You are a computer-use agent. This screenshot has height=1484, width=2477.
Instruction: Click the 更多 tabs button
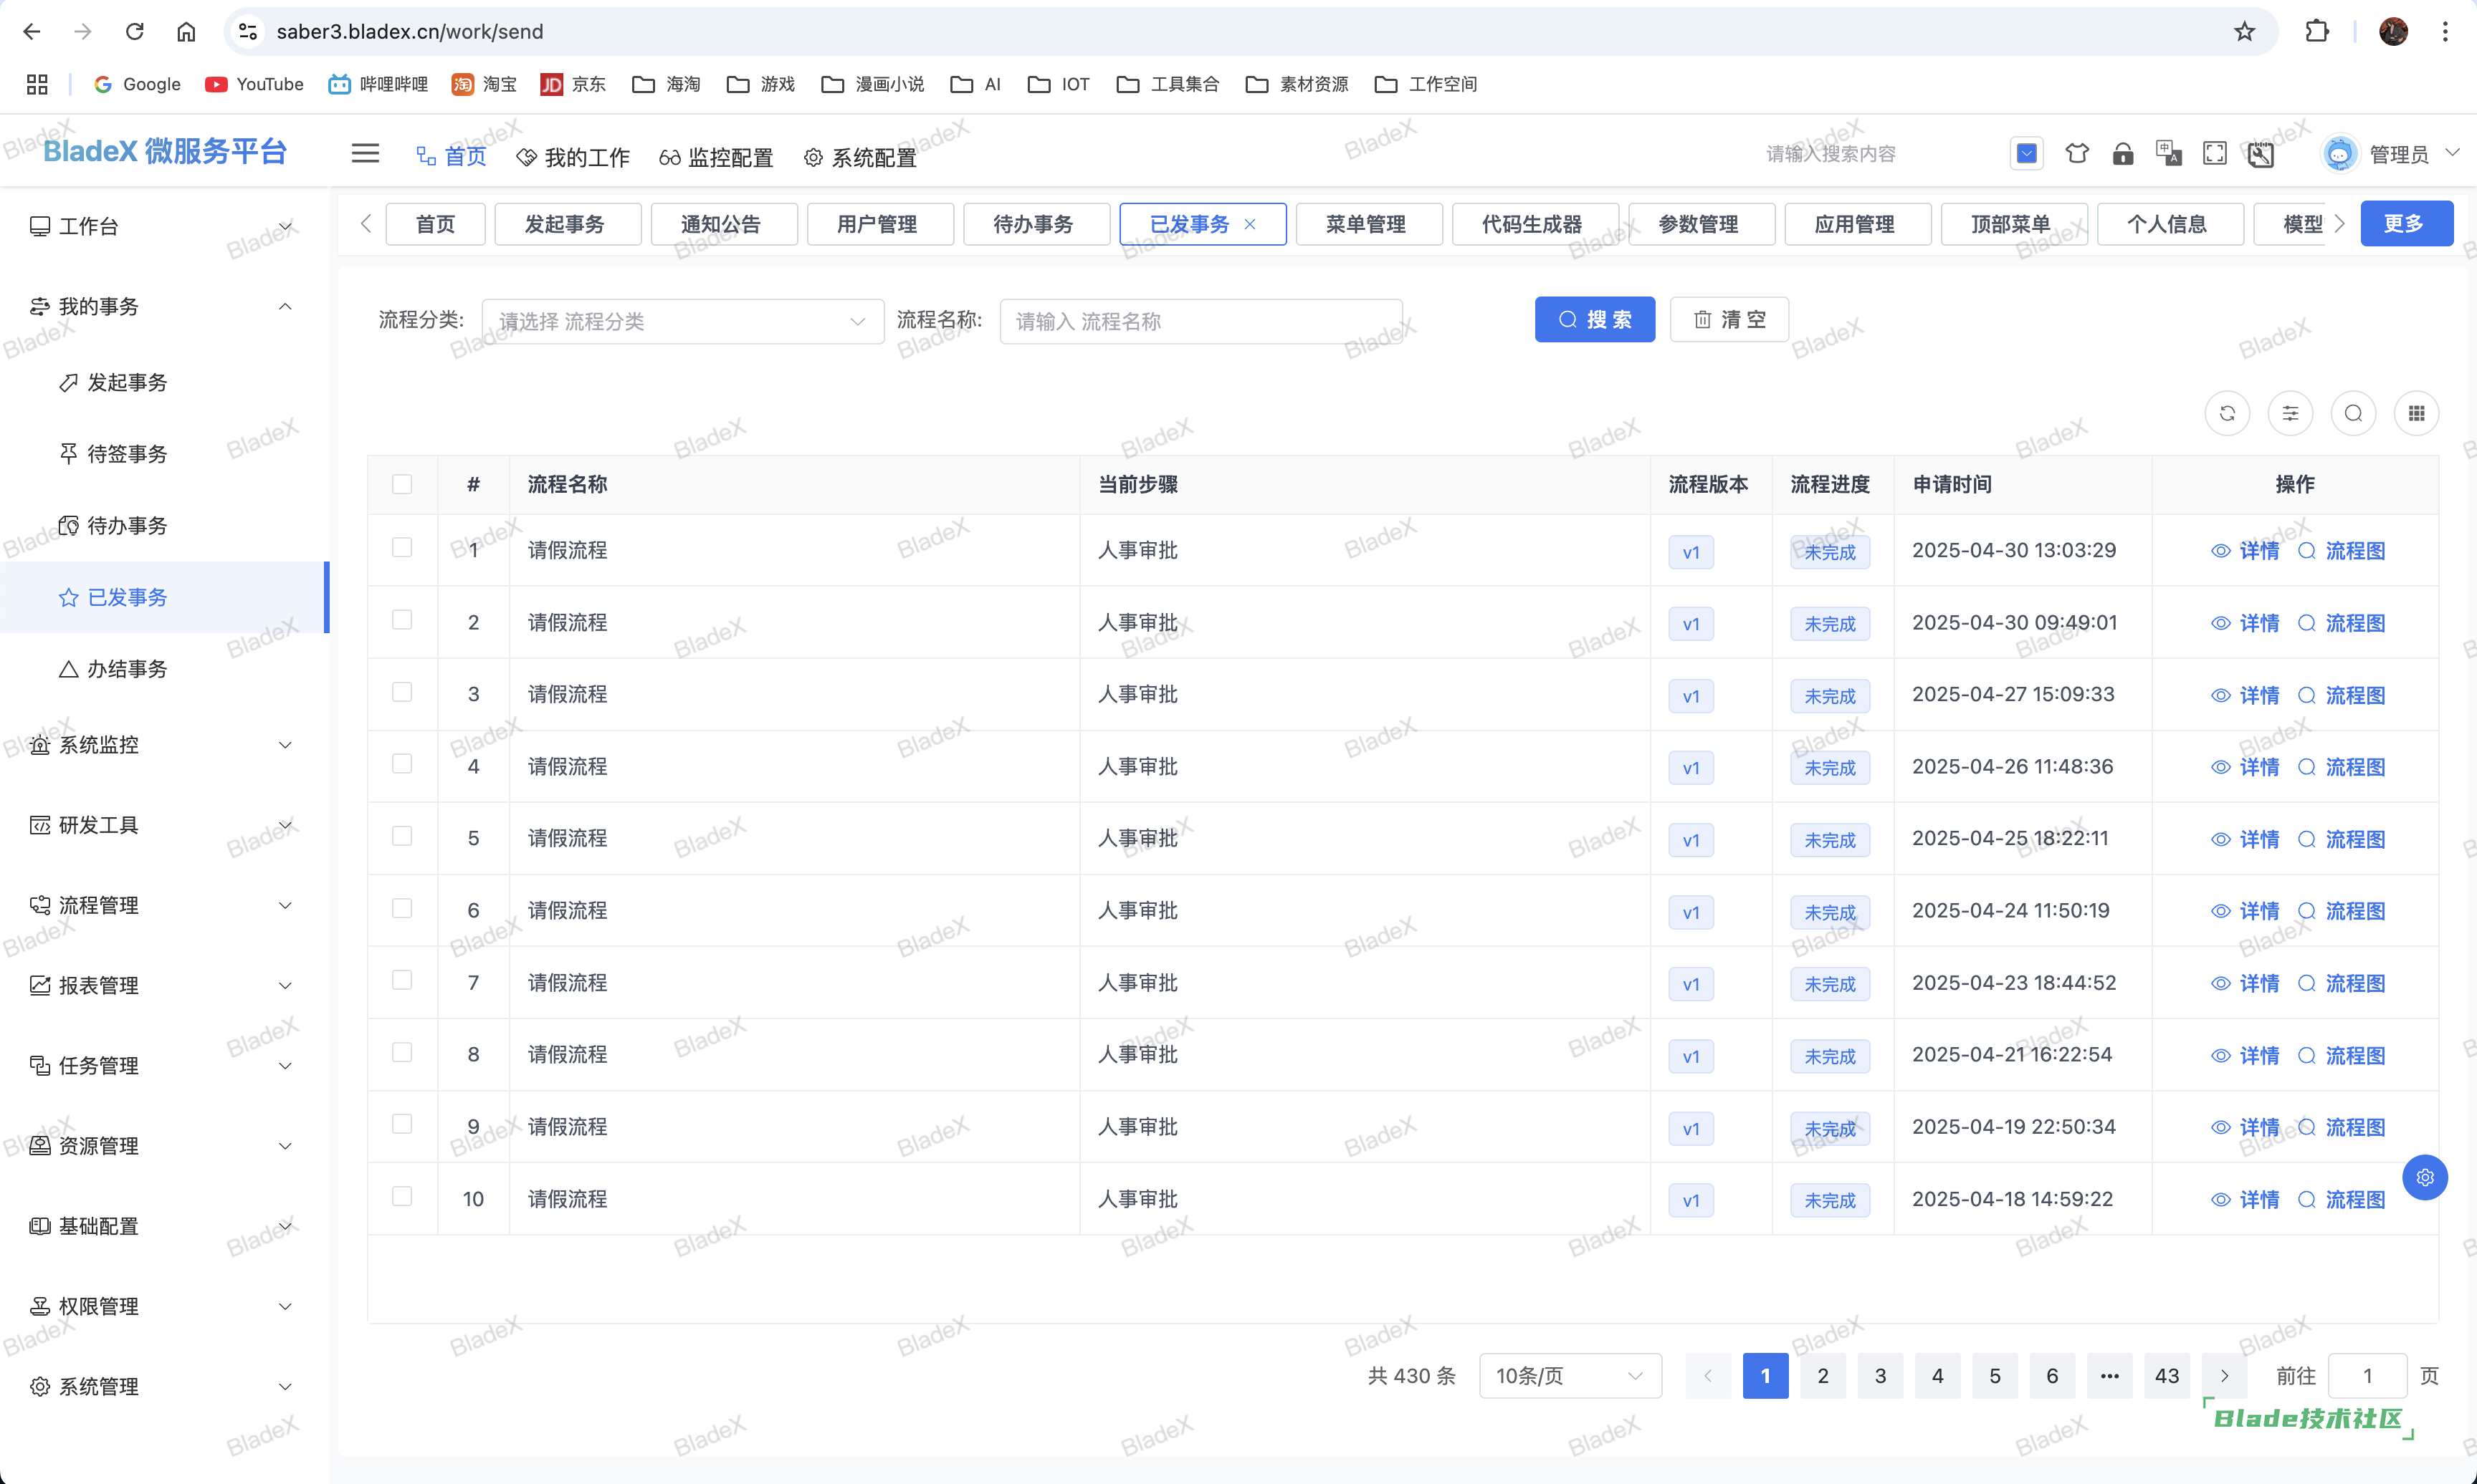click(2406, 223)
